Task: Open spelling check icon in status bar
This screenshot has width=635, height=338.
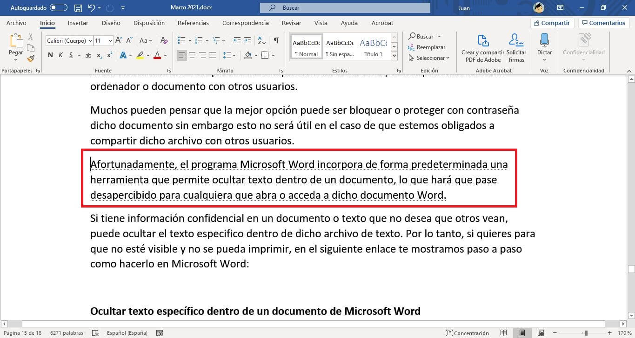Action: pos(95,333)
